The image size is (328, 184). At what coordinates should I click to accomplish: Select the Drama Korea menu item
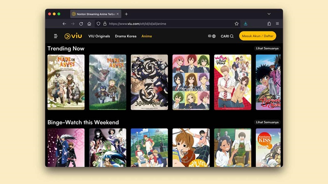coord(125,36)
